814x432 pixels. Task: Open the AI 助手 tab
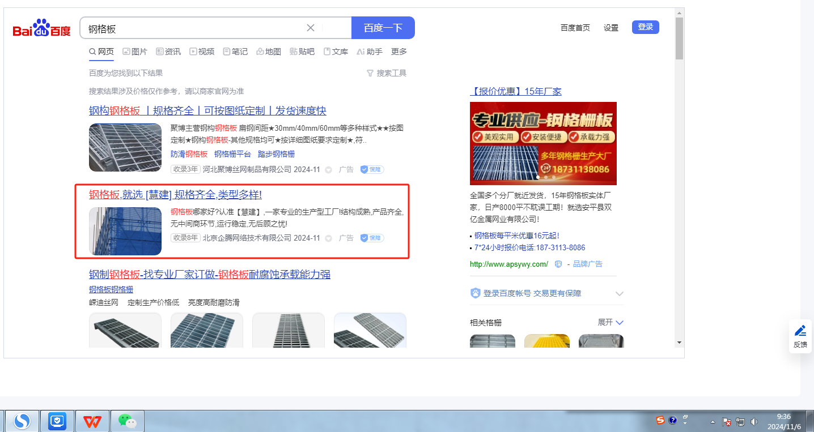pos(370,52)
